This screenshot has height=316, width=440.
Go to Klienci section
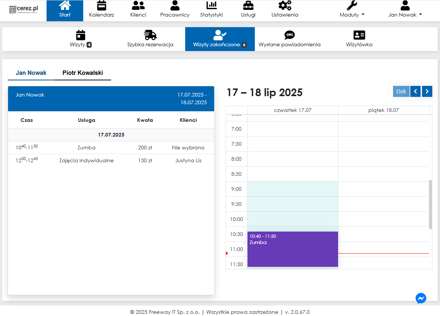coord(138,6)
